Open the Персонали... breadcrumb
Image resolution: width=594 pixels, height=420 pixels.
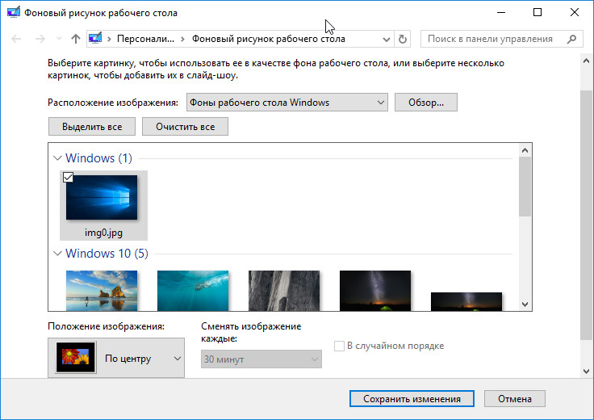pyautogui.click(x=145, y=39)
